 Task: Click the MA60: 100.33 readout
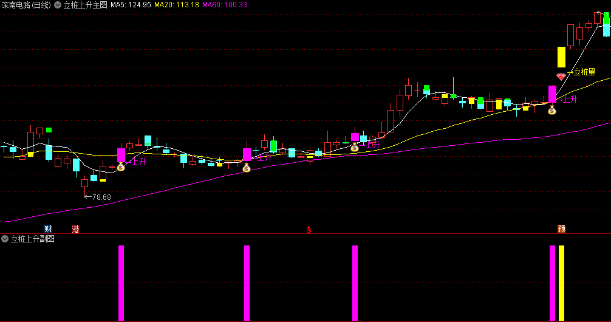[225, 5]
